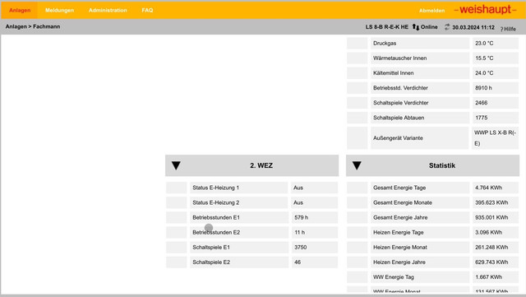Viewport: 526px width, 297px height.
Task: Click the 3750 value
Action: [301, 247]
